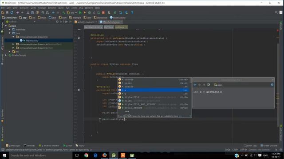Image resolution: width=284 pixels, height=159 pixels.
Task: Choose paint variable in completion list
Action: click(154, 83)
